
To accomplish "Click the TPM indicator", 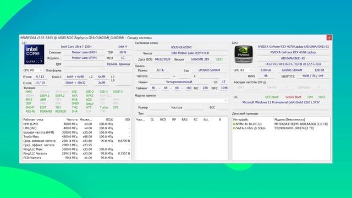I will coord(310,97).
